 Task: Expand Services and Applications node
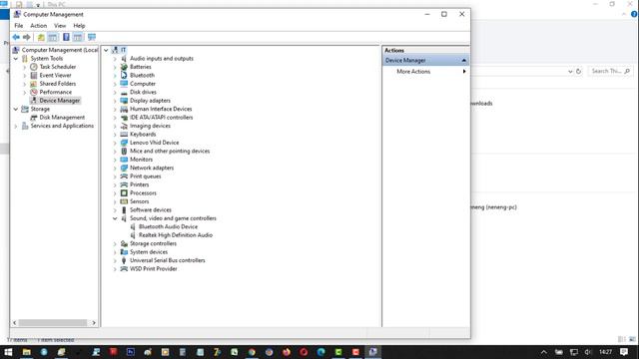[x=16, y=127]
